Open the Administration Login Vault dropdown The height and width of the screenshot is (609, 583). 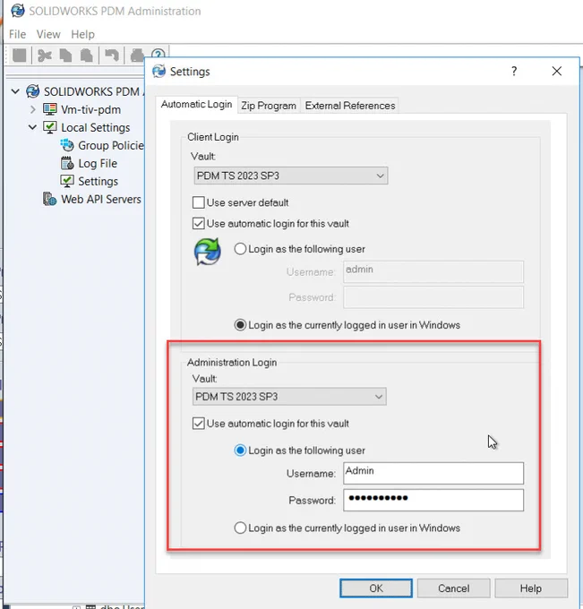click(x=289, y=397)
